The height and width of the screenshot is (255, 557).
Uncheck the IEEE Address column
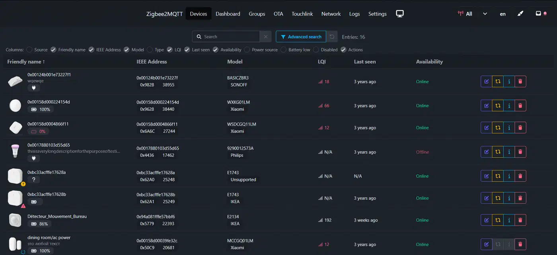pyautogui.click(x=92, y=50)
